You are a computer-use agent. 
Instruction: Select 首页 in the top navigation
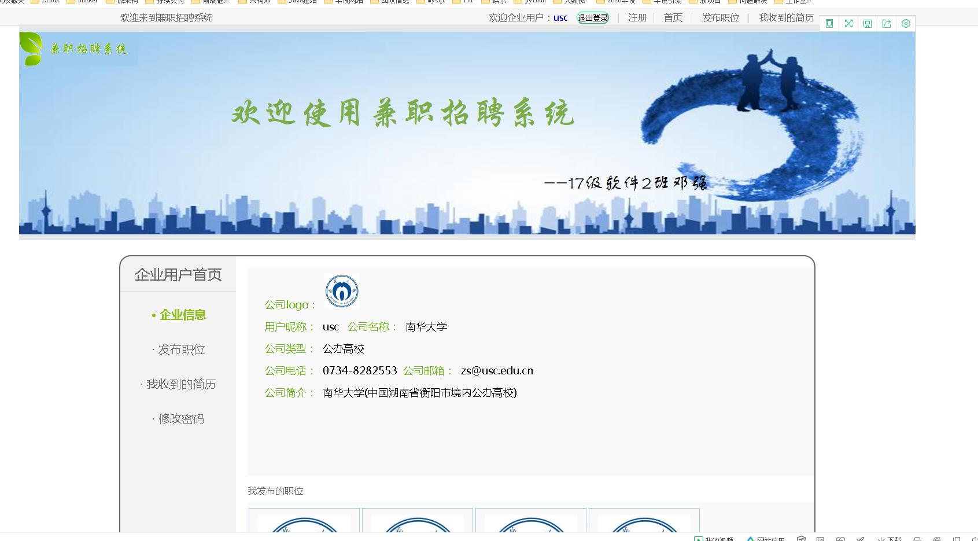(x=673, y=18)
